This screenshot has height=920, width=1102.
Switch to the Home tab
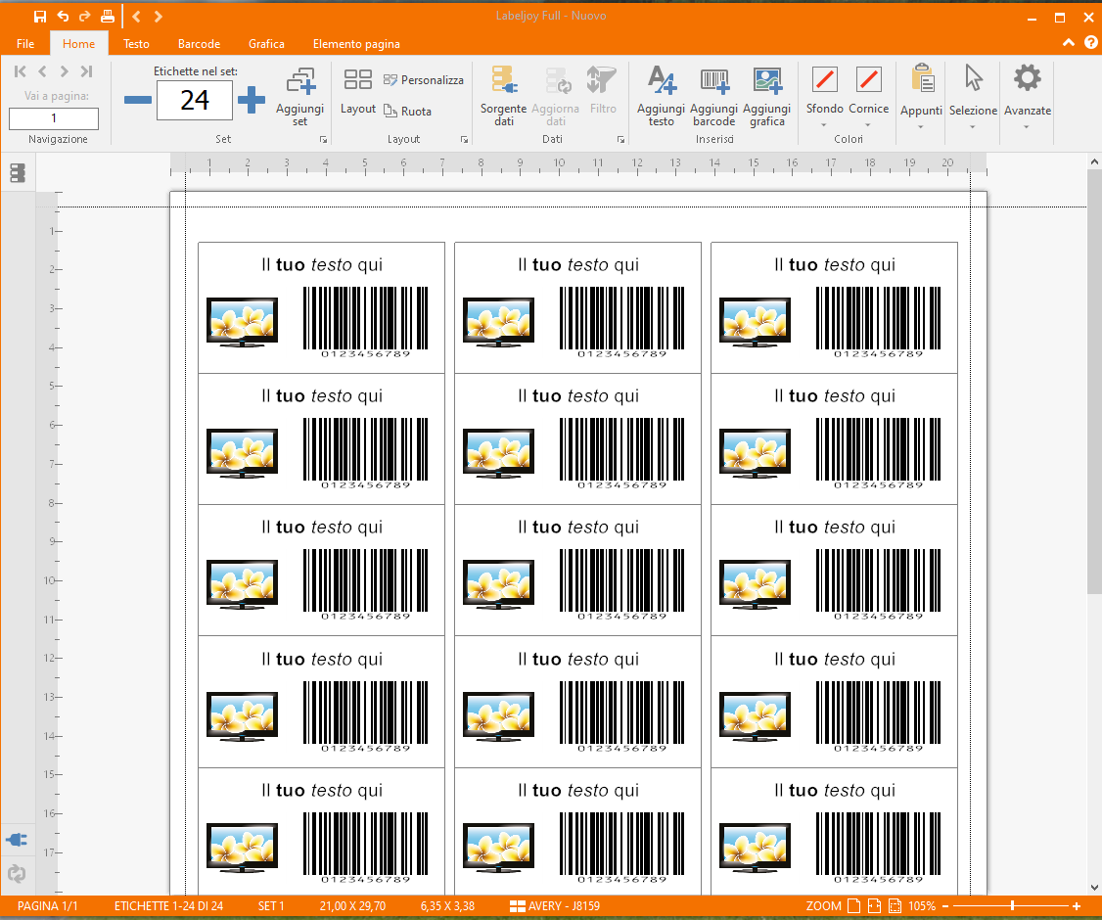click(78, 44)
